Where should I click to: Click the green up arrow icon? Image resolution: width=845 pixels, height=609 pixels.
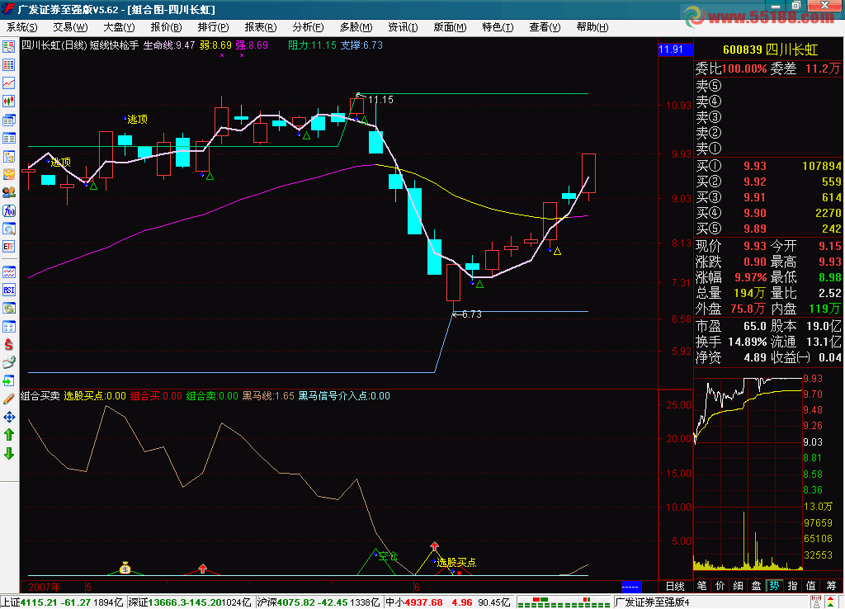(x=8, y=434)
